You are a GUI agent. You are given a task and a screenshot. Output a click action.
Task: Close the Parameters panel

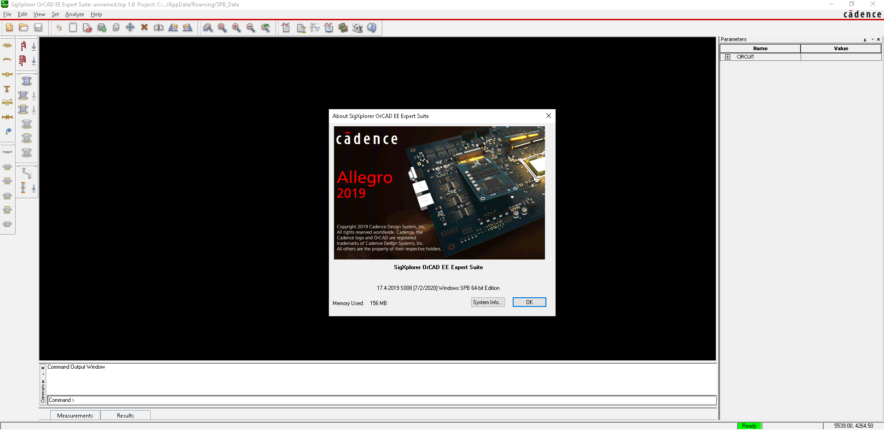[x=878, y=40]
